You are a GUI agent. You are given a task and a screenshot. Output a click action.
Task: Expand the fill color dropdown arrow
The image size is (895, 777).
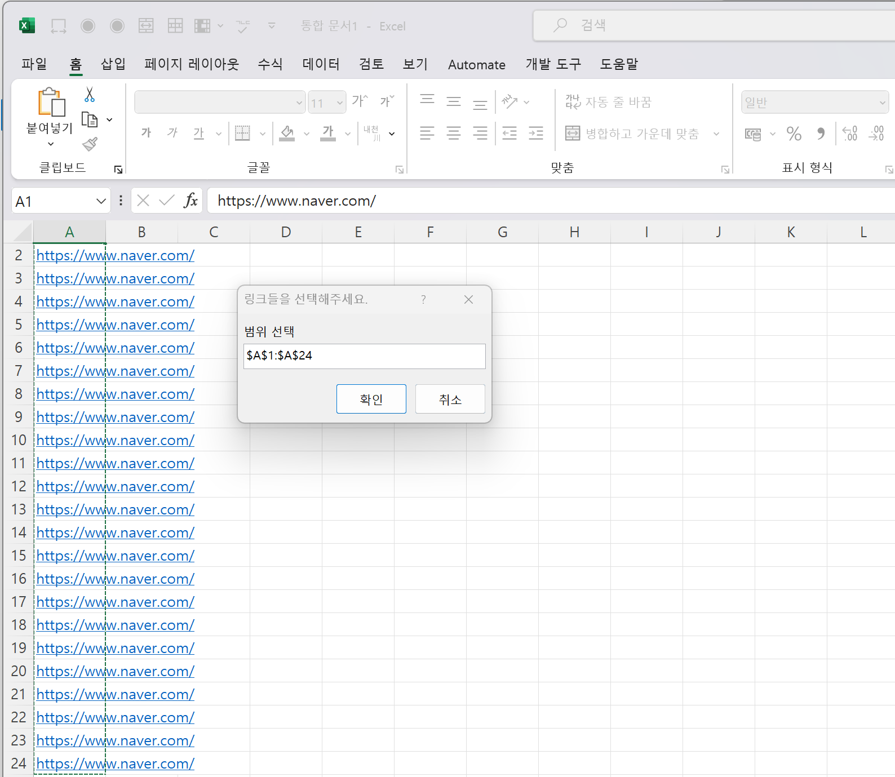point(307,134)
